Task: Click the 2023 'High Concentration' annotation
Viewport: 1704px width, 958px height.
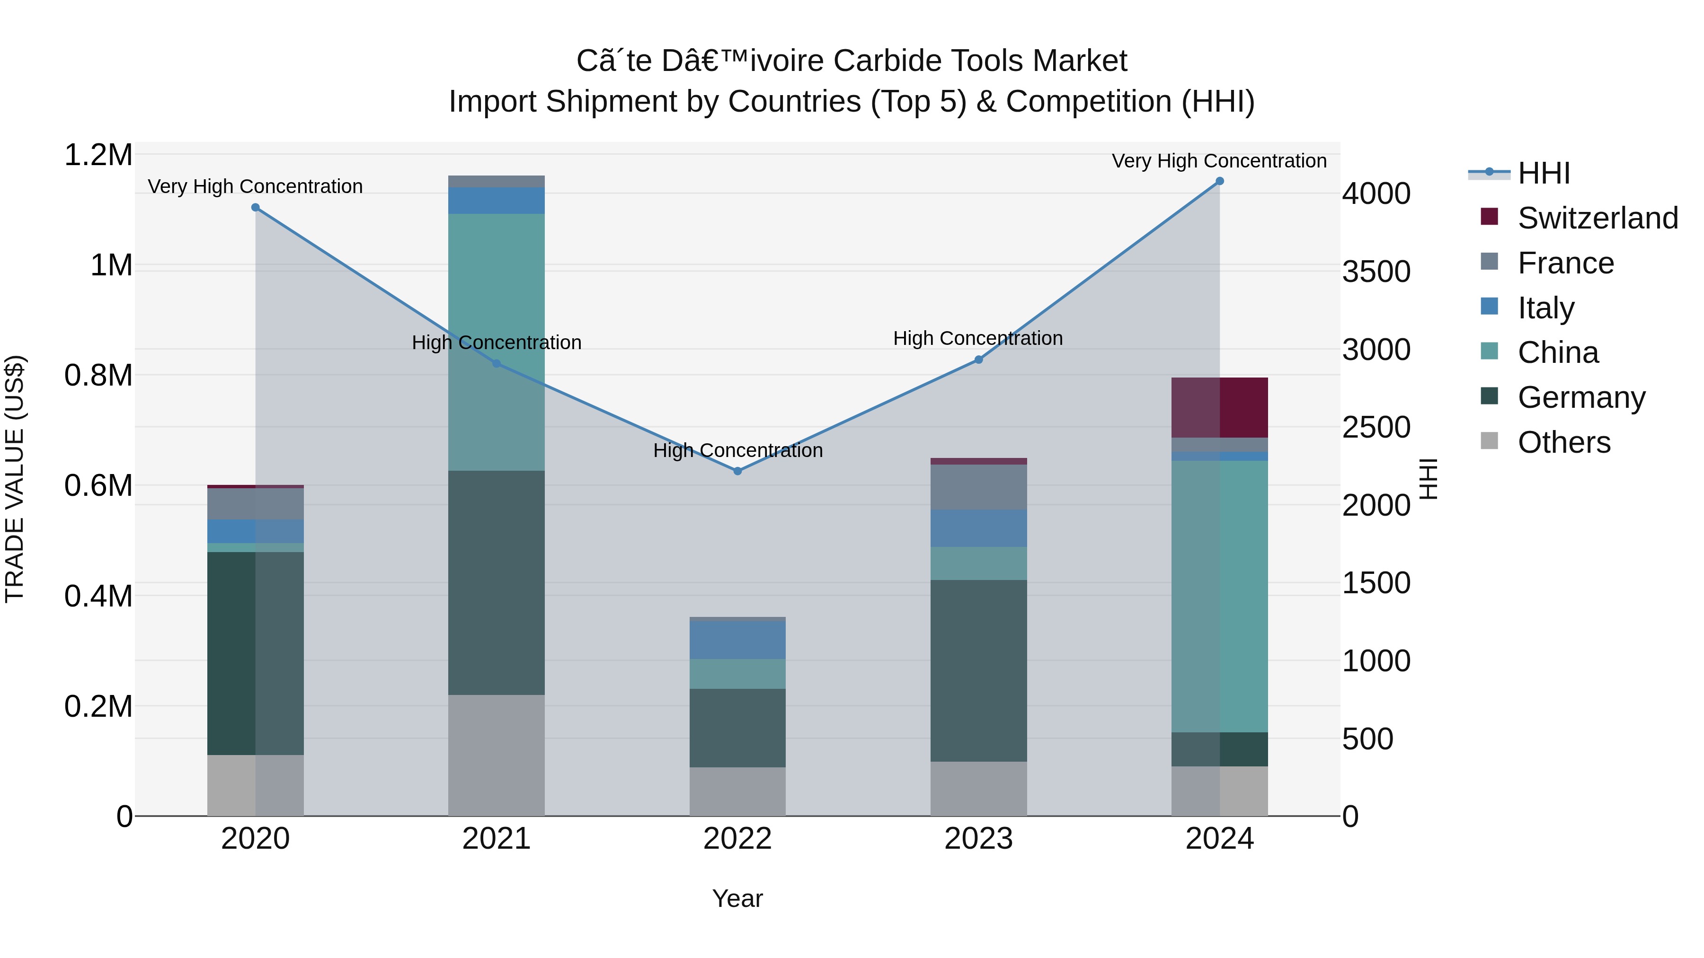Action: click(x=978, y=338)
